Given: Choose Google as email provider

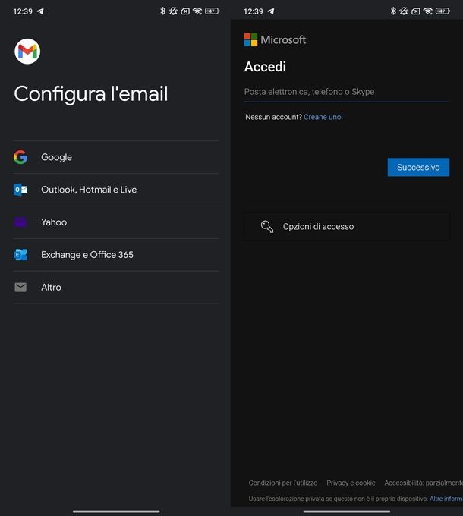Looking at the screenshot, I should pyautogui.click(x=116, y=157).
